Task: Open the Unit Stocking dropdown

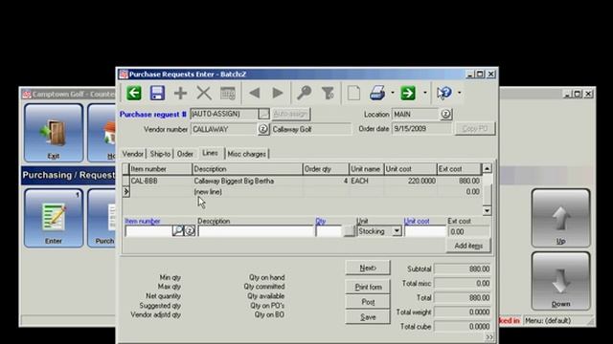Action: point(397,231)
